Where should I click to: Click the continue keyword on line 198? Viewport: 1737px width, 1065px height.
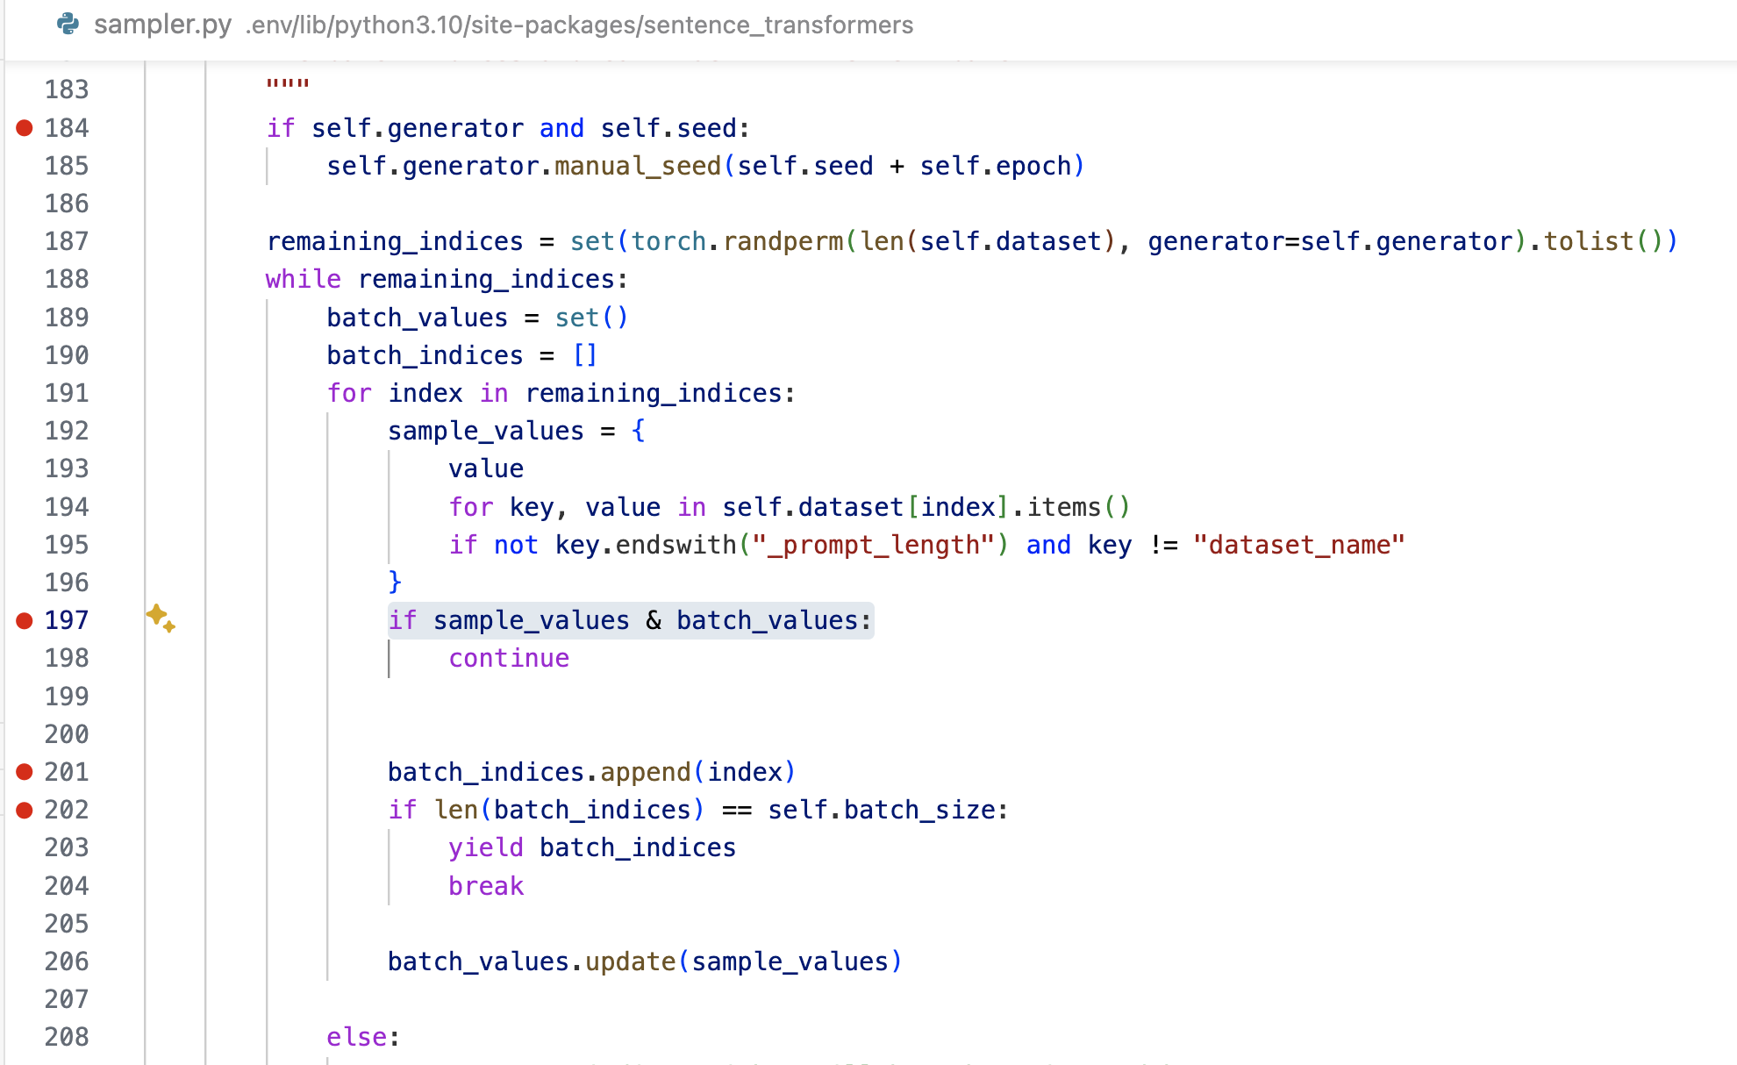click(x=509, y=658)
